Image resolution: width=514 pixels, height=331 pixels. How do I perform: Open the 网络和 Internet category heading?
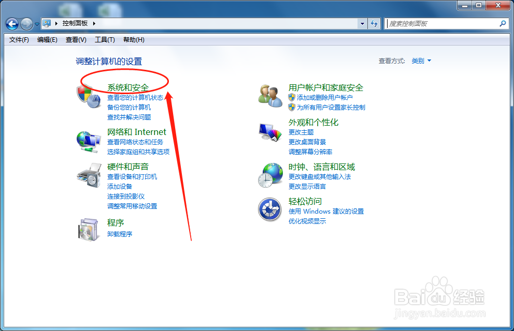(137, 132)
